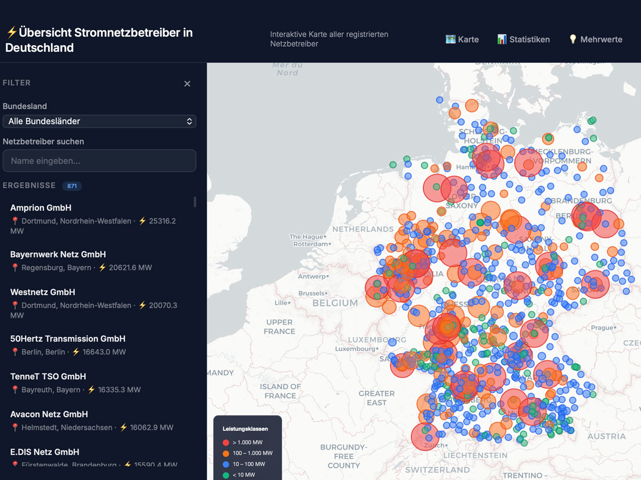Select Bayernwerk Netz GmbH result
The height and width of the screenshot is (480, 641).
pyautogui.click(x=99, y=261)
